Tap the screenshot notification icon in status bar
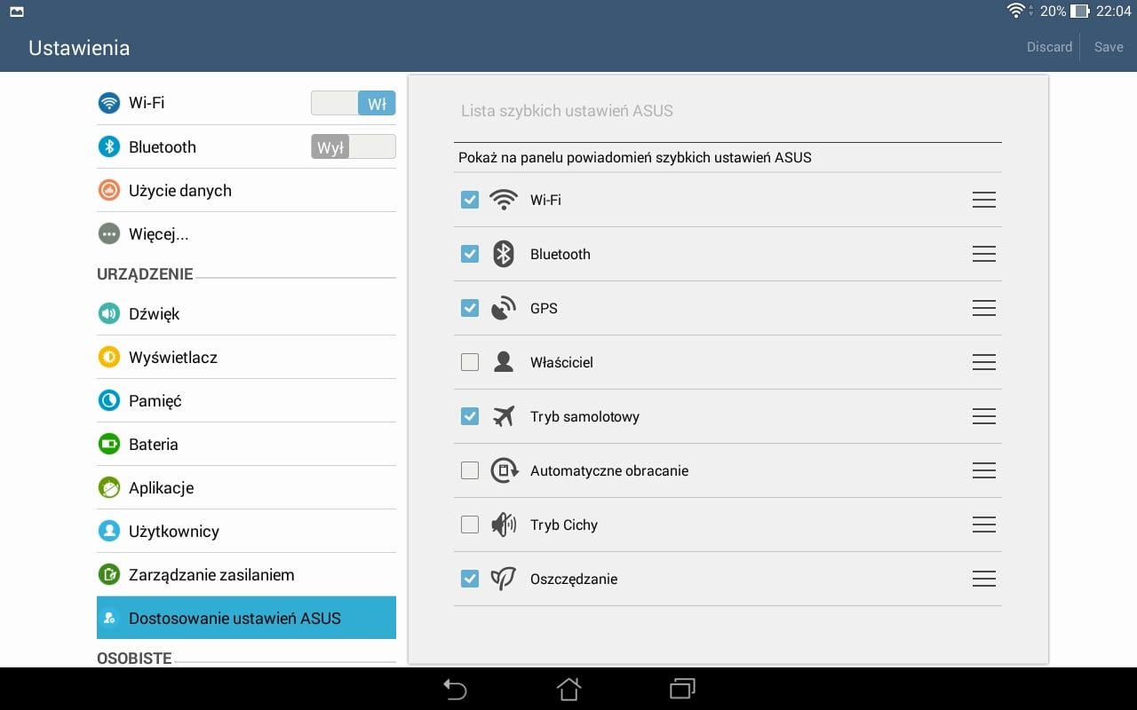Viewport: 1137px width, 710px height. (17, 12)
